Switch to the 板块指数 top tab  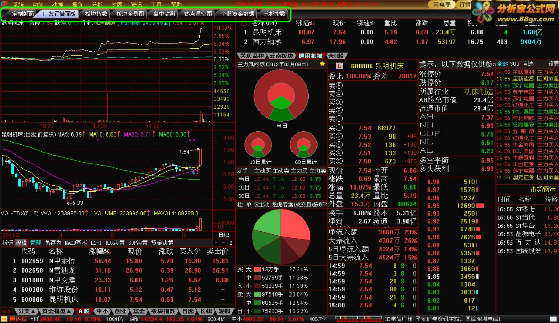pyautogui.click(x=96, y=14)
